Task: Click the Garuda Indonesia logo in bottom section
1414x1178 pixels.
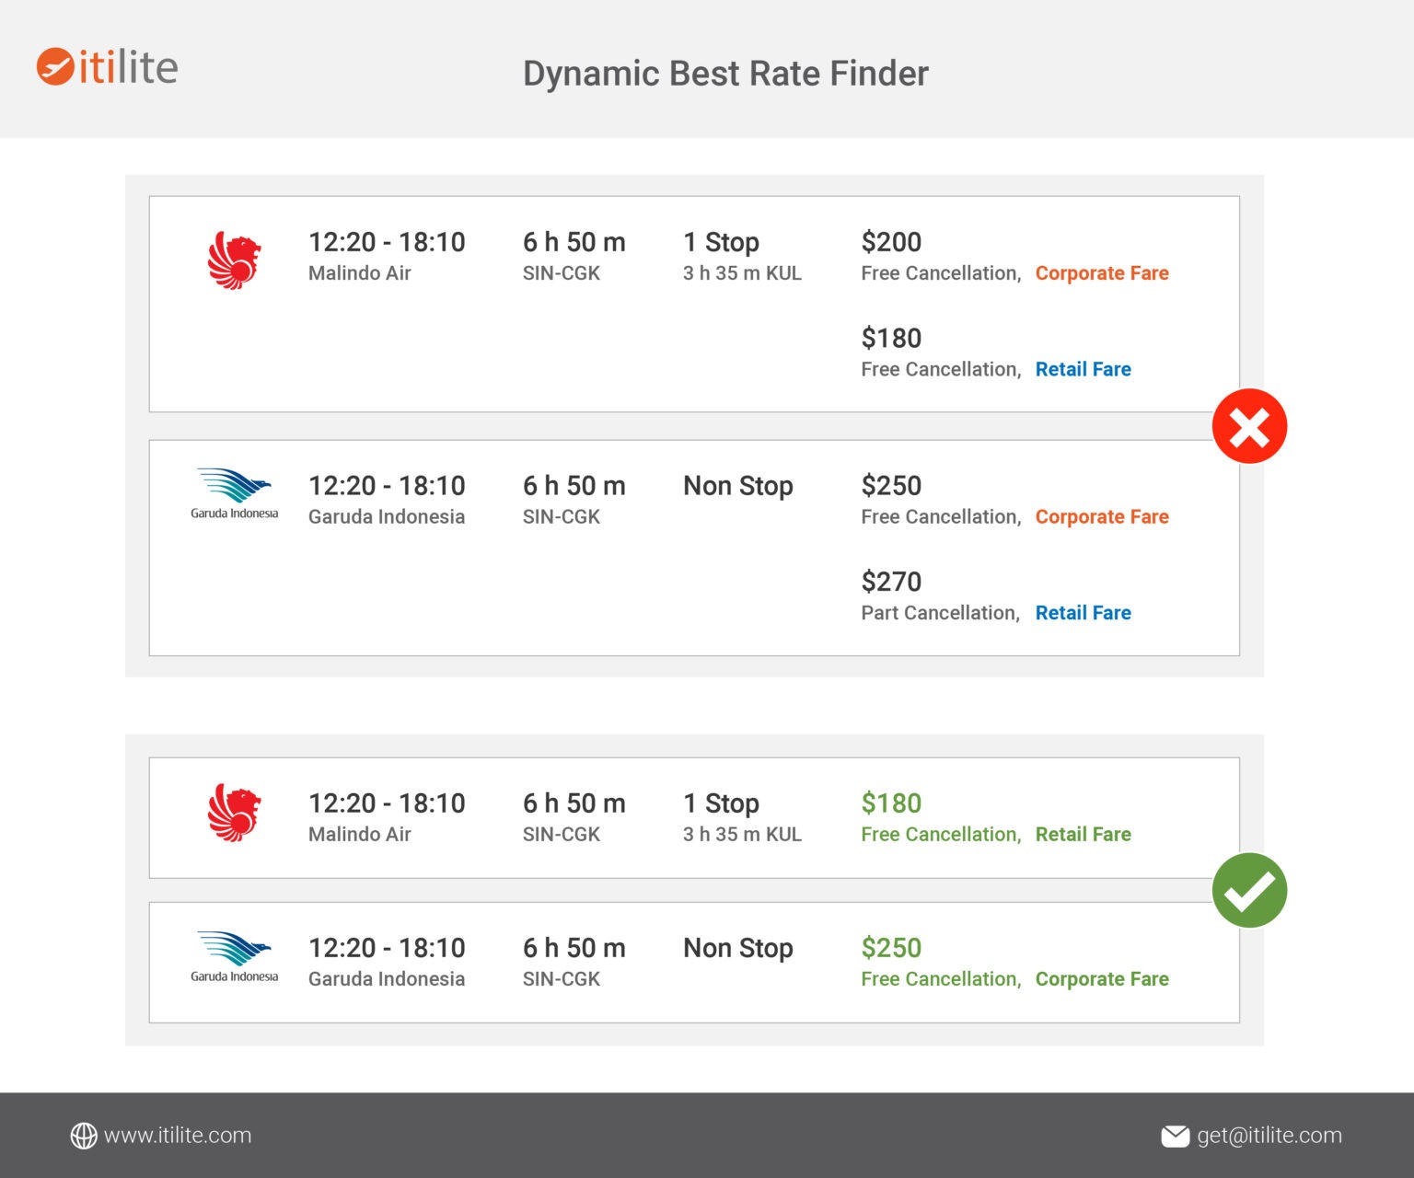Action: (237, 957)
